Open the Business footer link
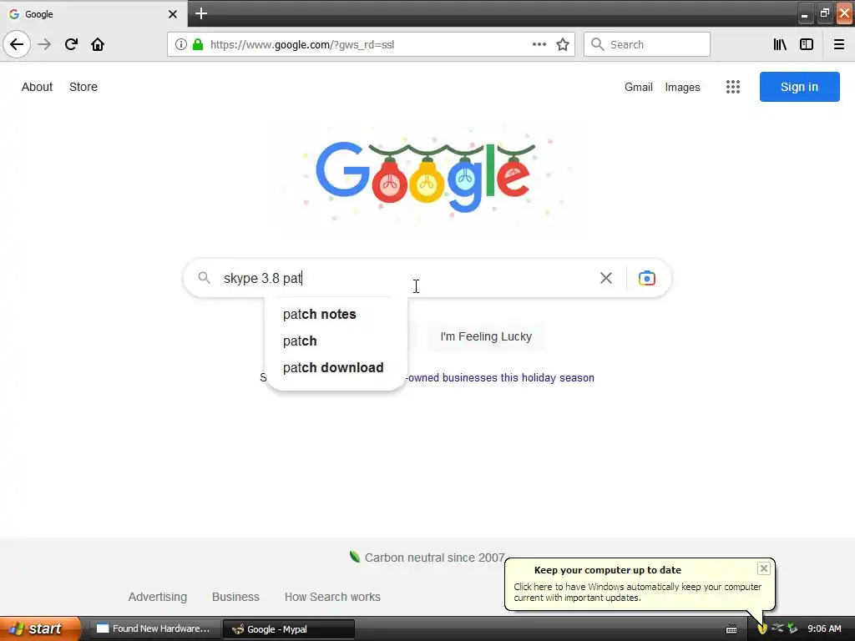The width and height of the screenshot is (855, 641). (x=235, y=597)
